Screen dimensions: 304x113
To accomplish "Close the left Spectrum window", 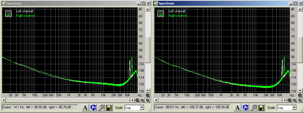I will pos(148,3).
